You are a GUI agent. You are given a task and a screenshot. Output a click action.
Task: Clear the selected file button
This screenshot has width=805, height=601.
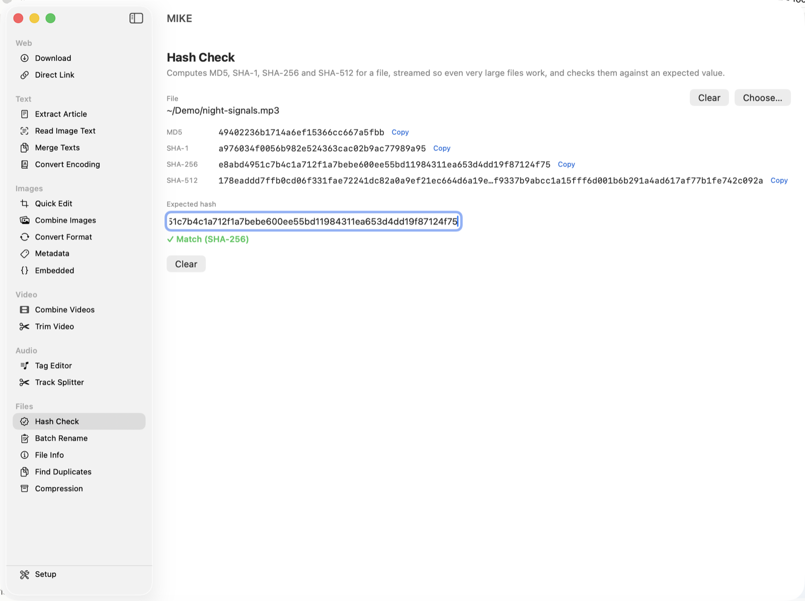[x=709, y=98]
